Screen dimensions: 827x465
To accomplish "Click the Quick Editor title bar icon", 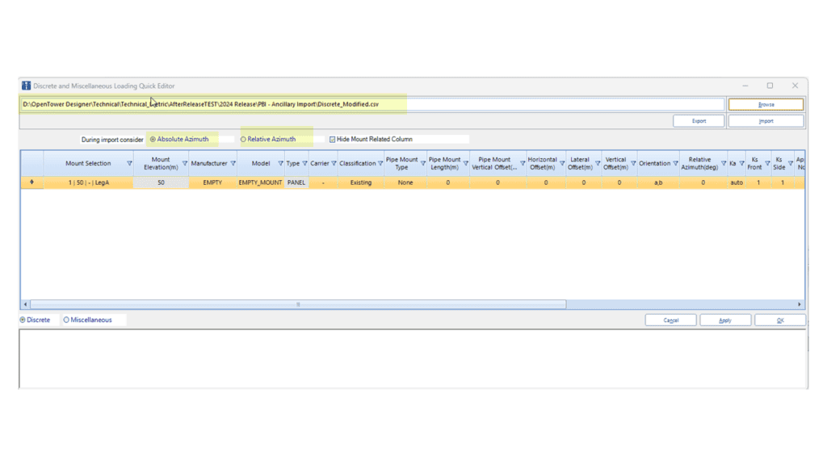I will coord(24,86).
